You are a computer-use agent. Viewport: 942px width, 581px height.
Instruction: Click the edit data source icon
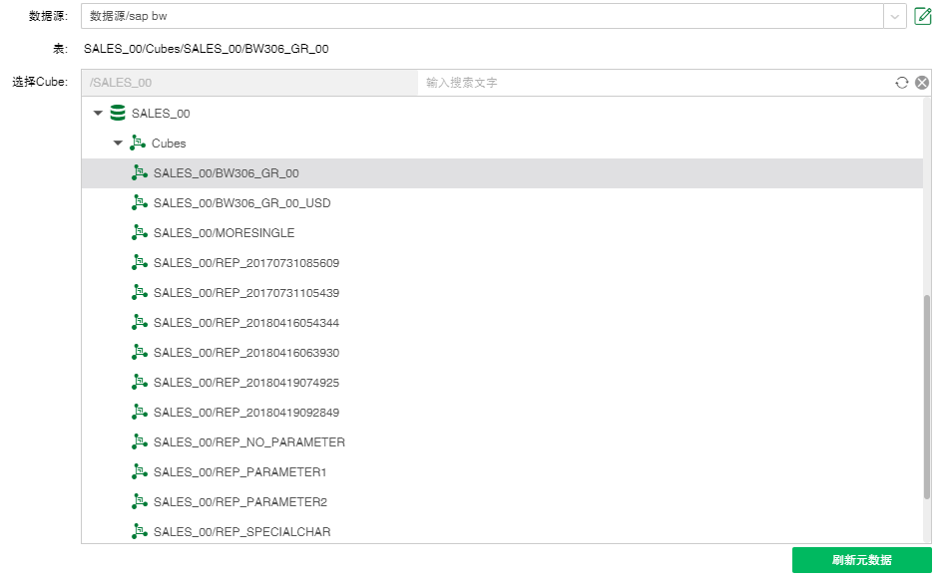point(923,16)
